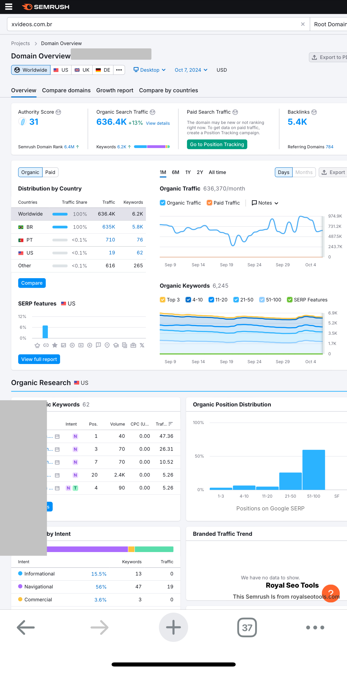347x673 pixels.
Task: Select the All time range
Action: click(218, 172)
